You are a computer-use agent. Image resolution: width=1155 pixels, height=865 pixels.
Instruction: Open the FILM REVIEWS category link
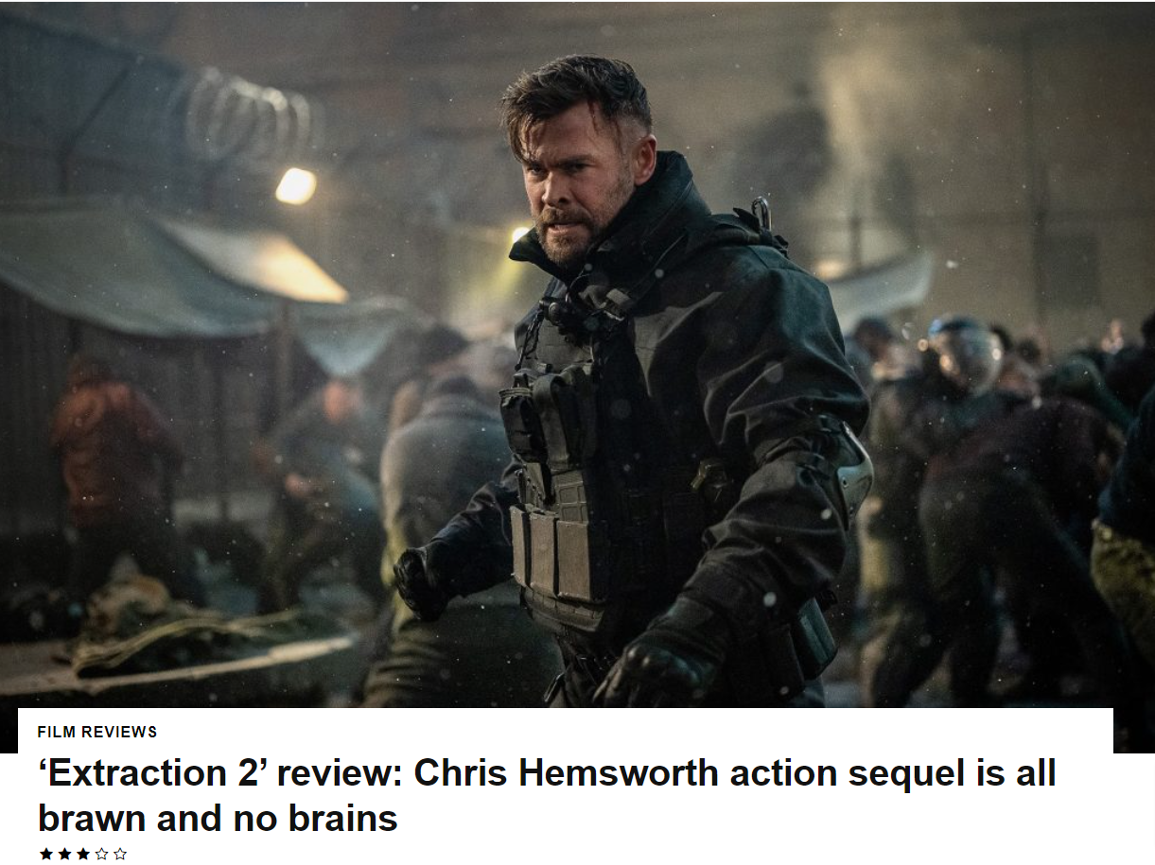point(97,732)
